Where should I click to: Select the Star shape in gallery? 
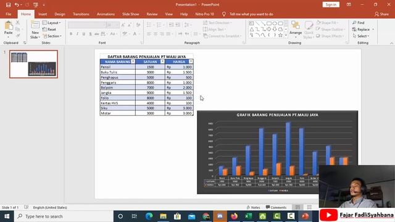tap(280, 35)
